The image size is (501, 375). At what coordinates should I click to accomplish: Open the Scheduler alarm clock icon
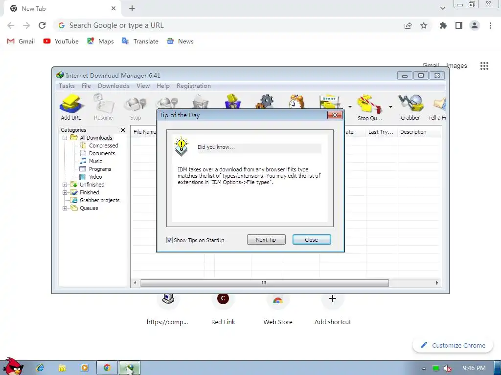point(296,102)
